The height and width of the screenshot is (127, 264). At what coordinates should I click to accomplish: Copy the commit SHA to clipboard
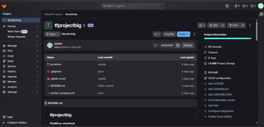coord(178,45)
